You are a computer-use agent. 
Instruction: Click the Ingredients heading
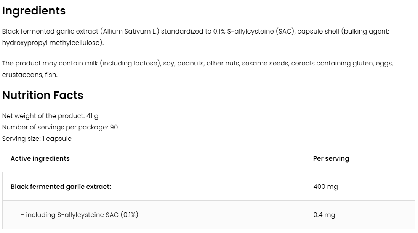pyautogui.click(x=34, y=11)
